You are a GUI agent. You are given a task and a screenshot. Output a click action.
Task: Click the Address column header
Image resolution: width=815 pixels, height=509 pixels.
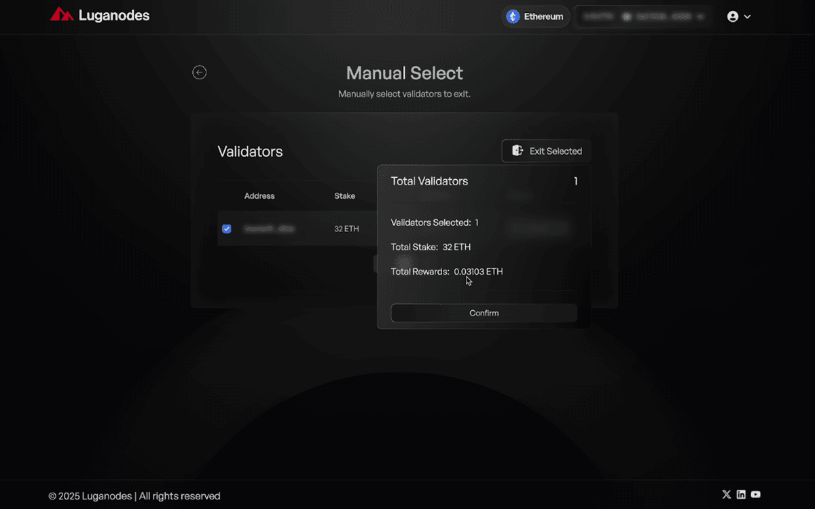pos(259,196)
